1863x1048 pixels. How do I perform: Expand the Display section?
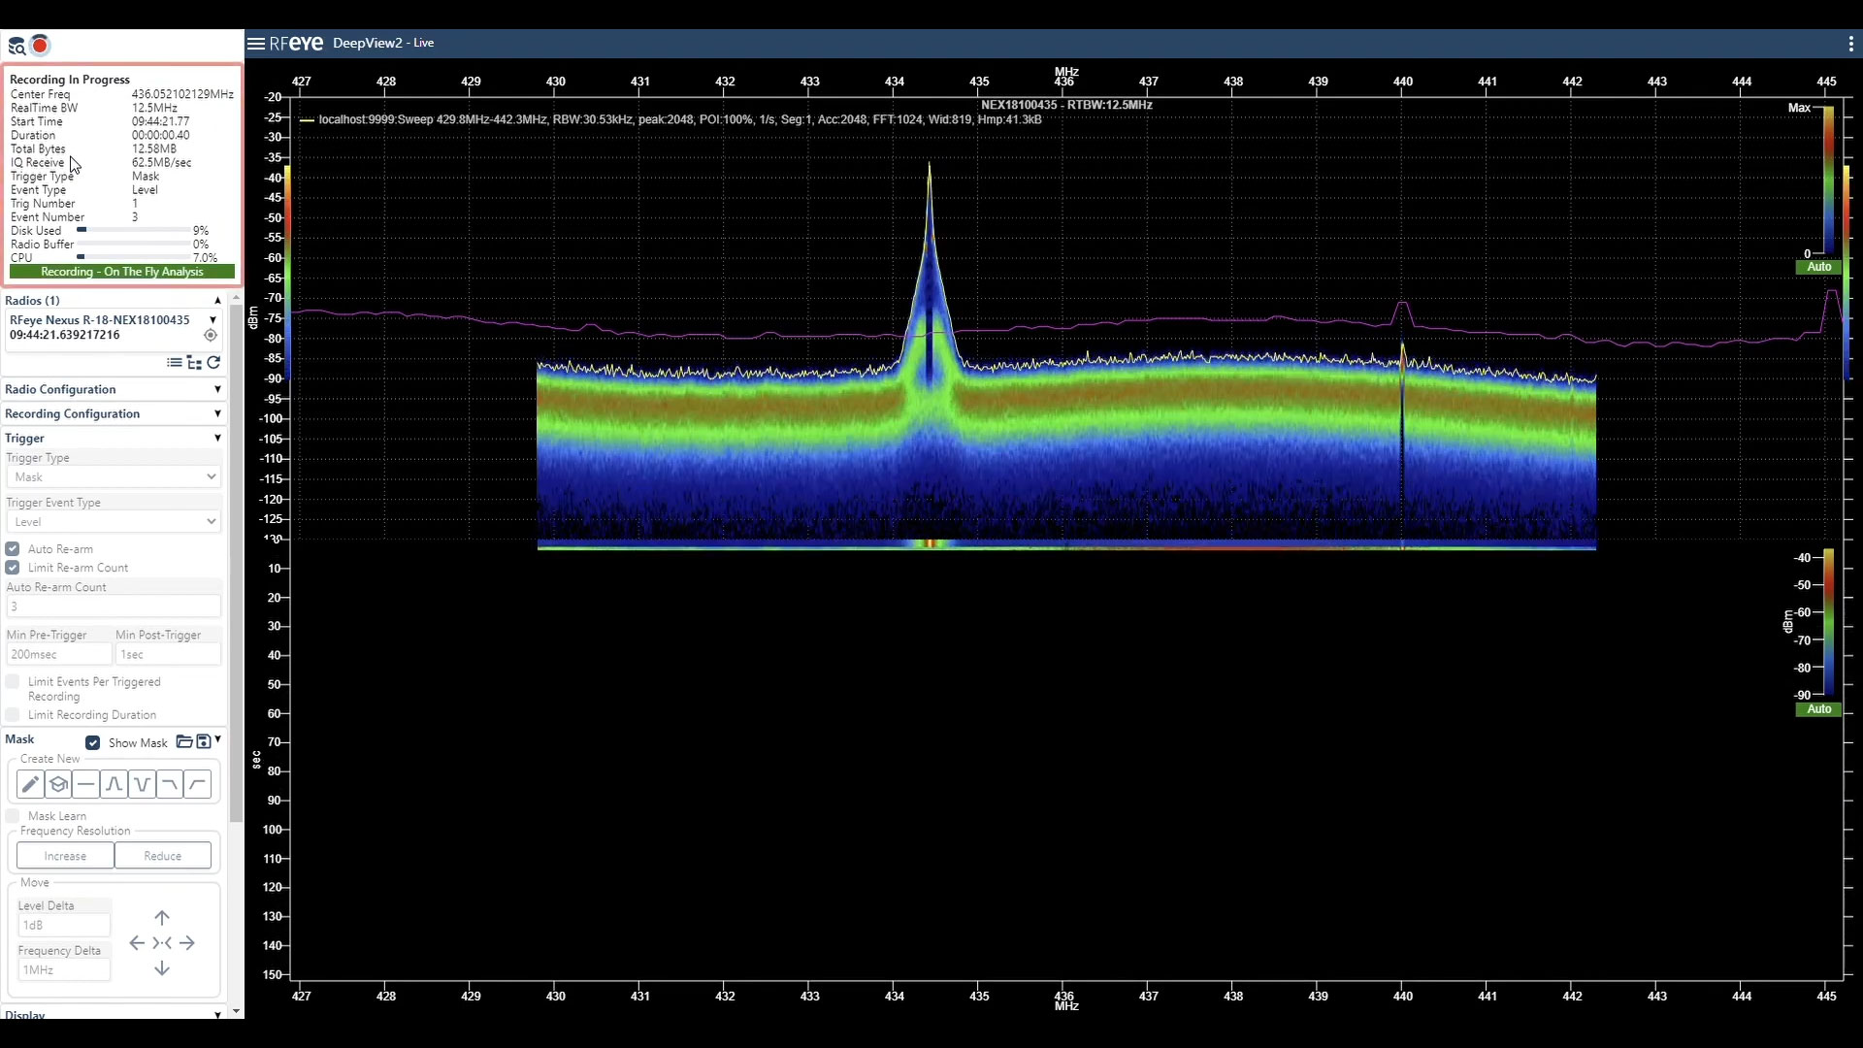coord(217,1015)
